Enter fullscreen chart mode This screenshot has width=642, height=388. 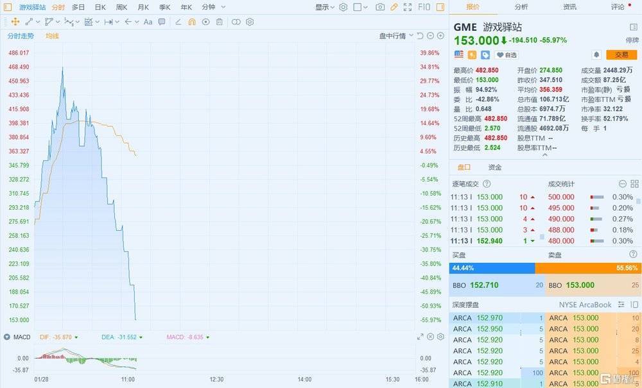tap(408, 7)
